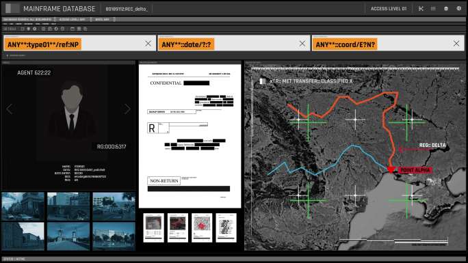Click the scissors icon in the header
The height and width of the screenshot is (263, 468).
click(x=421, y=9)
